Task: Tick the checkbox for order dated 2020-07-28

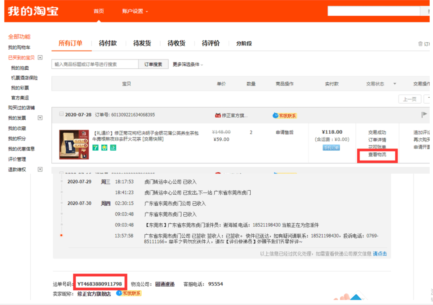Action: tap(61, 114)
